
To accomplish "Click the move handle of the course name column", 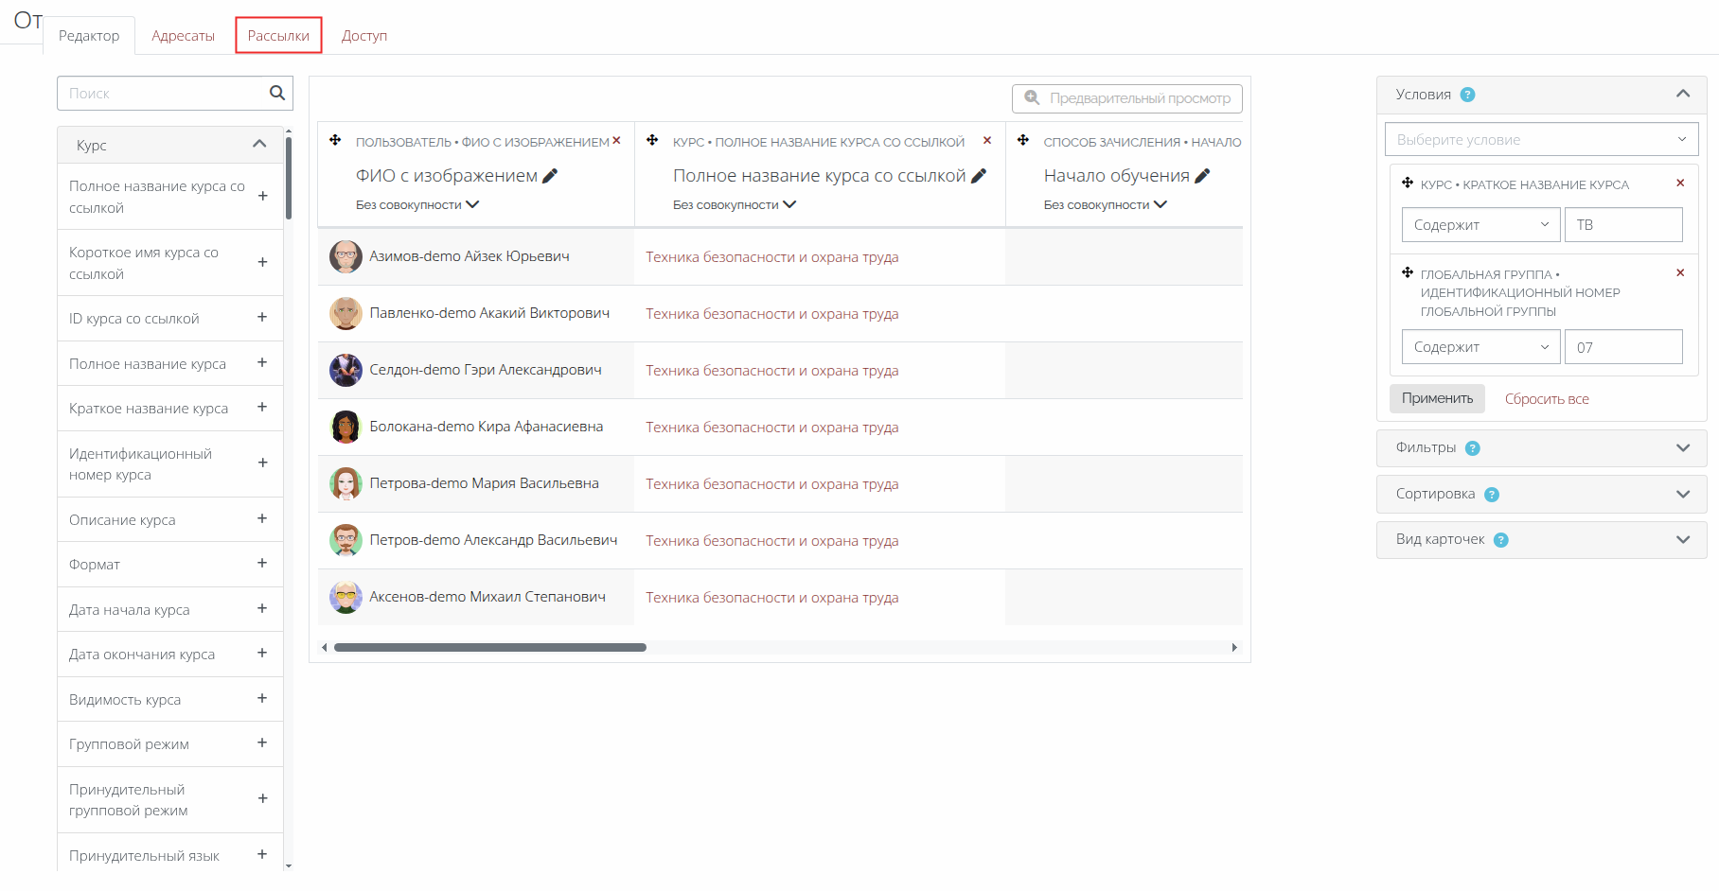I will coord(652,141).
